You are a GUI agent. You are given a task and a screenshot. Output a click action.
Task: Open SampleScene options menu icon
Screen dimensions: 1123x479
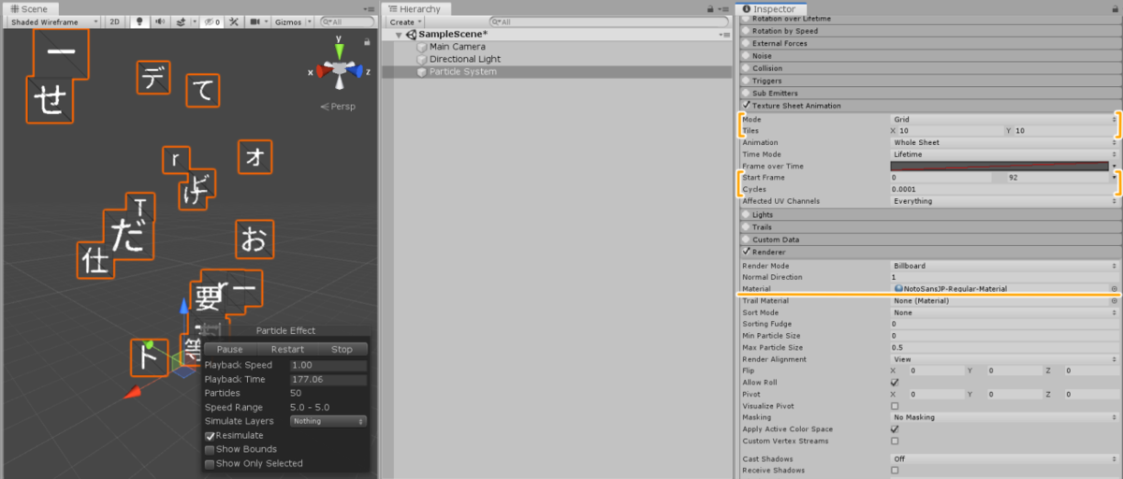(724, 34)
